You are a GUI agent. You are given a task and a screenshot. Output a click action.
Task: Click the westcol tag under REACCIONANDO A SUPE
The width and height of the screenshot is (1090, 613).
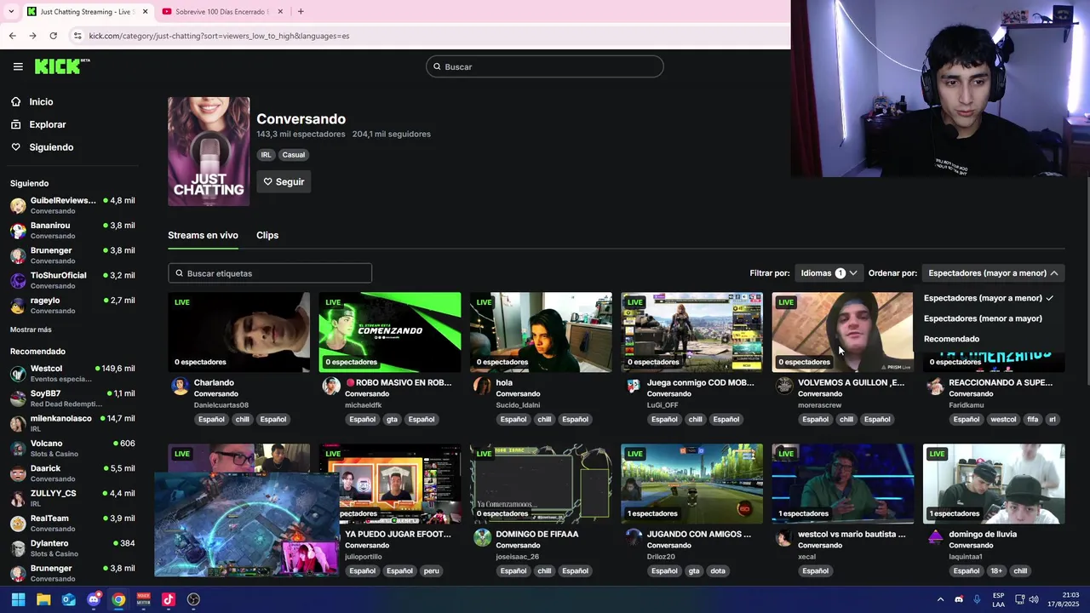(1003, 419)
